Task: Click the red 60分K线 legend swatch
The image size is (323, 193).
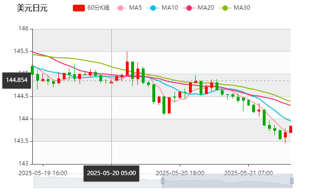Action: pos(79,8)
